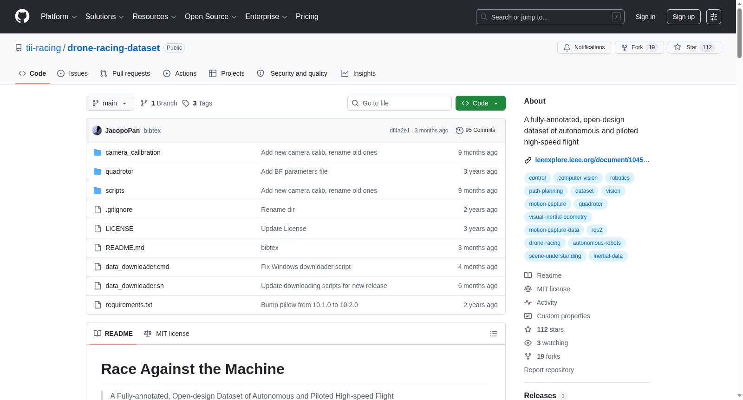The height and width of the screenshot is (400, 743).
Task: Switch to the MIT license tab
Action: coord(167,334)
